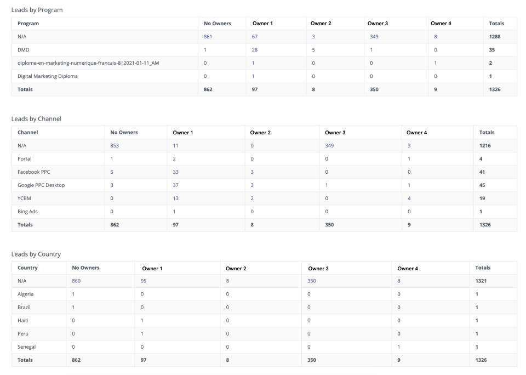Open Peru's Owner 1 lead
526x375 pixels.
142,333
